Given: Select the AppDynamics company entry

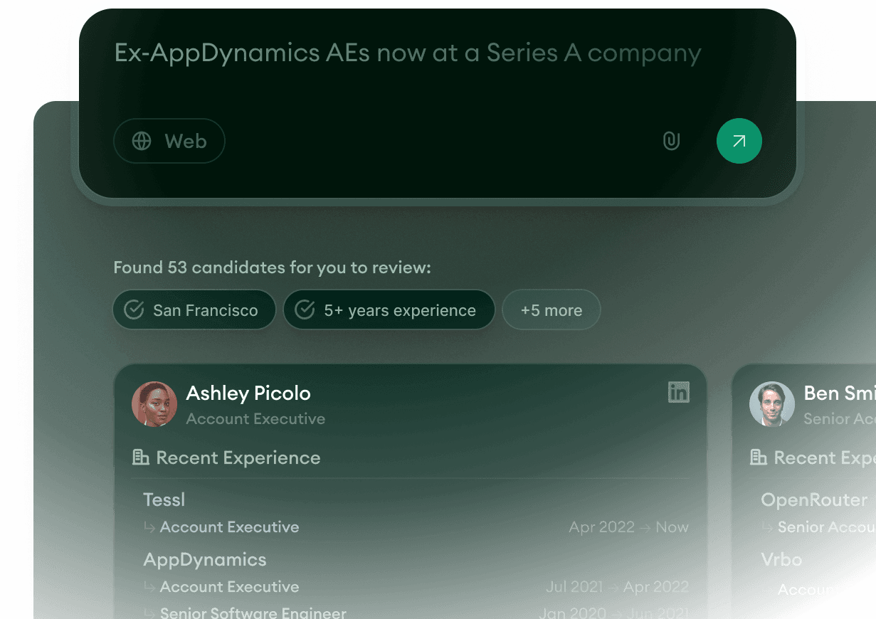Looking at the screenshot, I should (205, 560).
